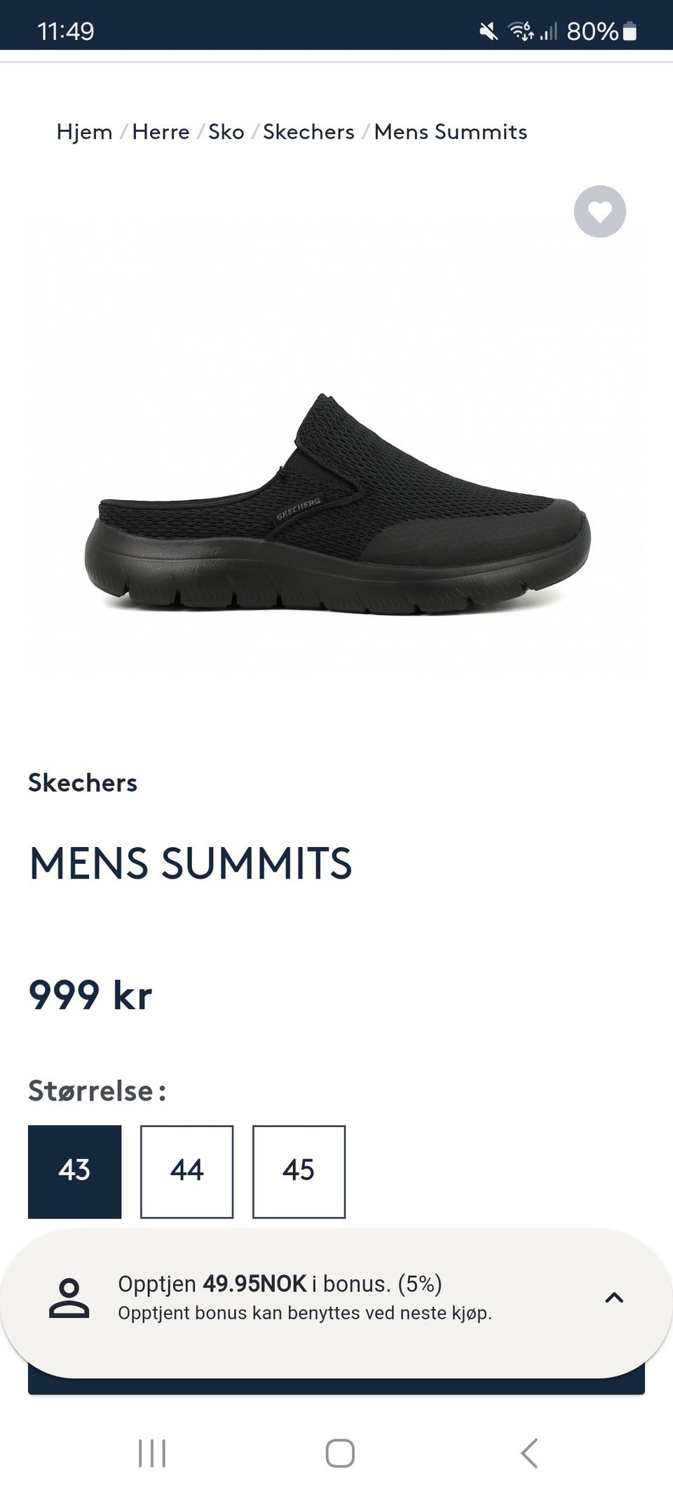Open Skechers breadcrumb link

(308, 132)
